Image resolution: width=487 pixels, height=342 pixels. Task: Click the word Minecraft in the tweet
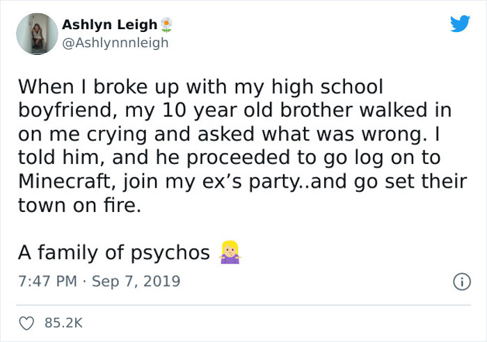64,181
